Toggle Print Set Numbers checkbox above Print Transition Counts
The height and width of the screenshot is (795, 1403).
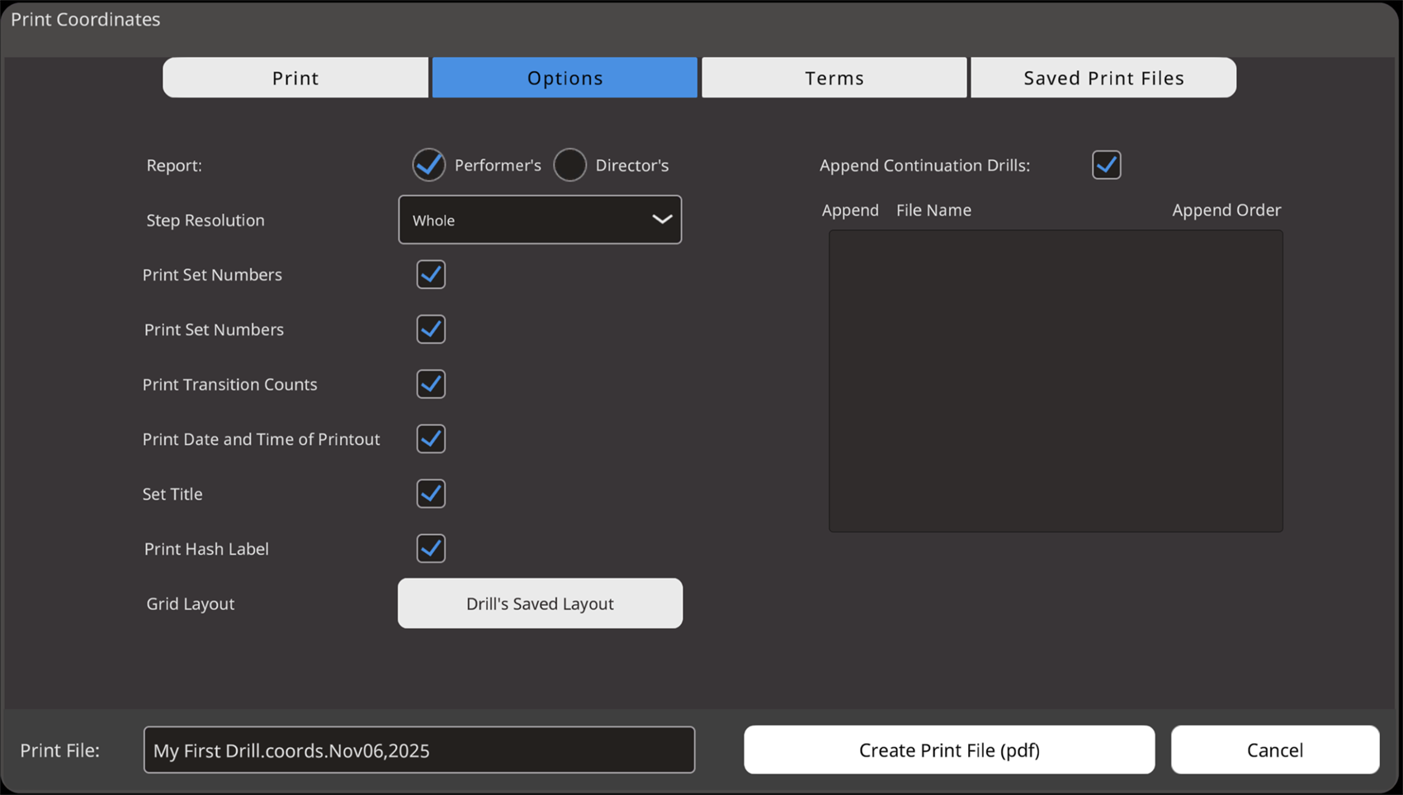coord(431,329)
